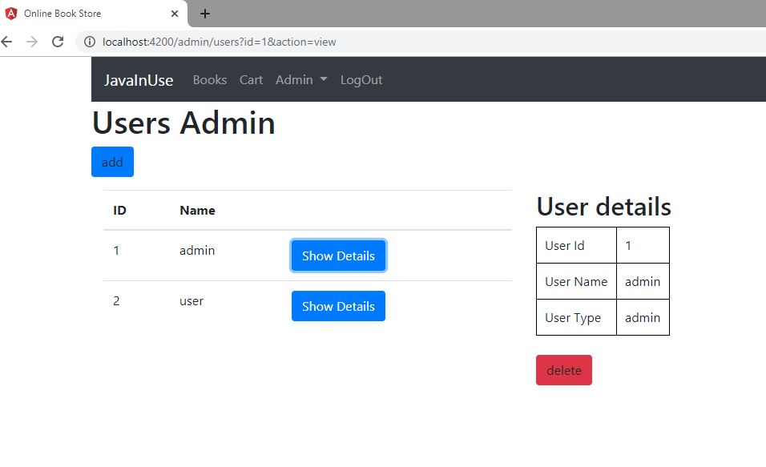Show Details for the admin user
Viewport: 766px width, 467px height.
[x=338, y=256]
